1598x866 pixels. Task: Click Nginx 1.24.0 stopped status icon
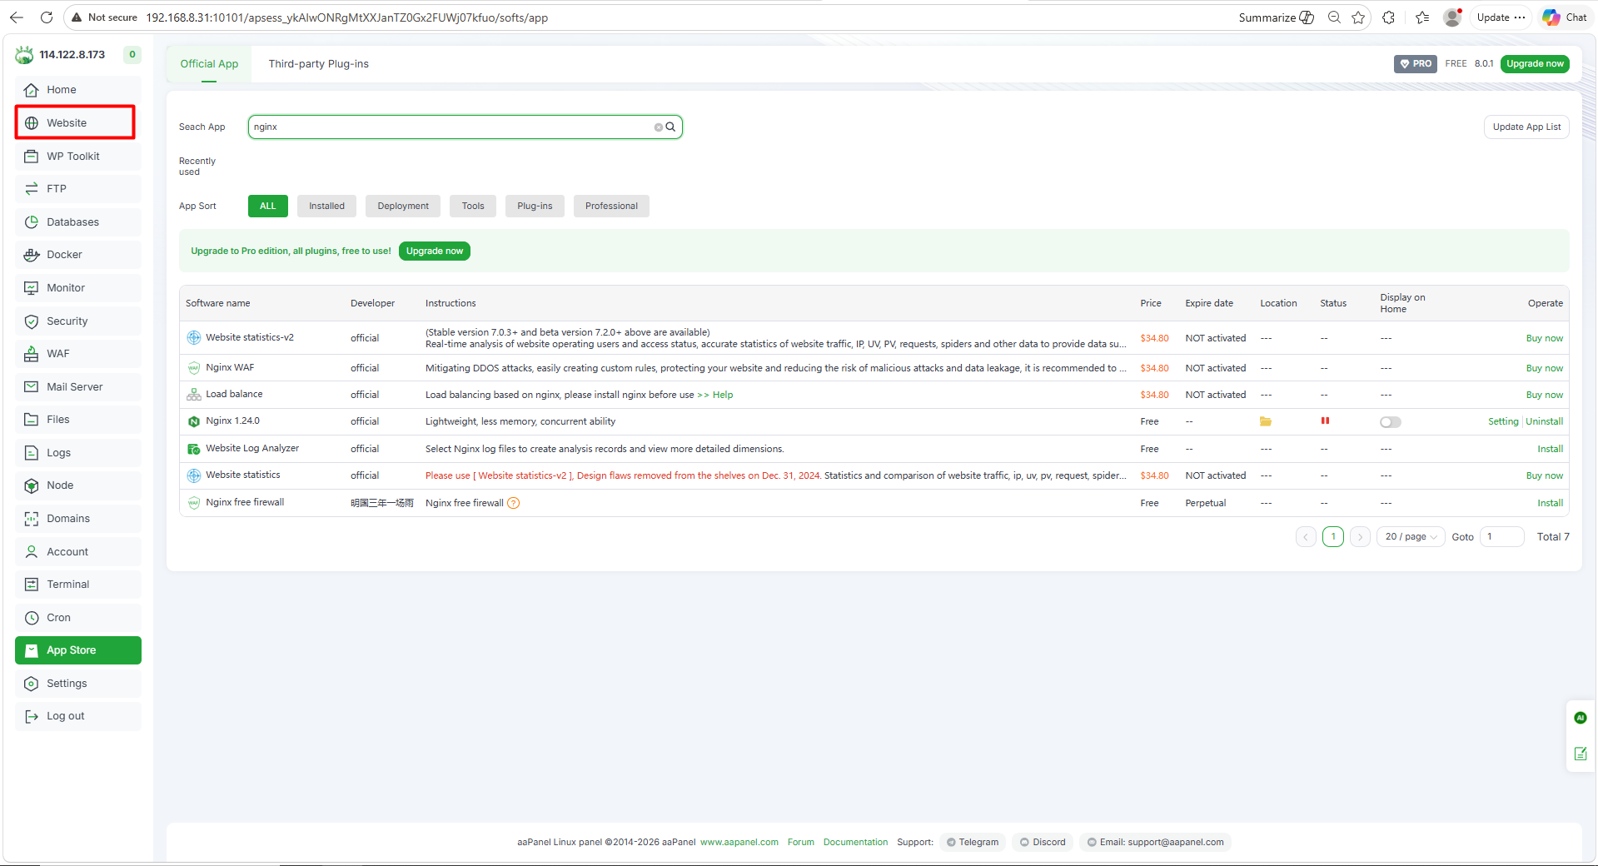click(1325, 421)
